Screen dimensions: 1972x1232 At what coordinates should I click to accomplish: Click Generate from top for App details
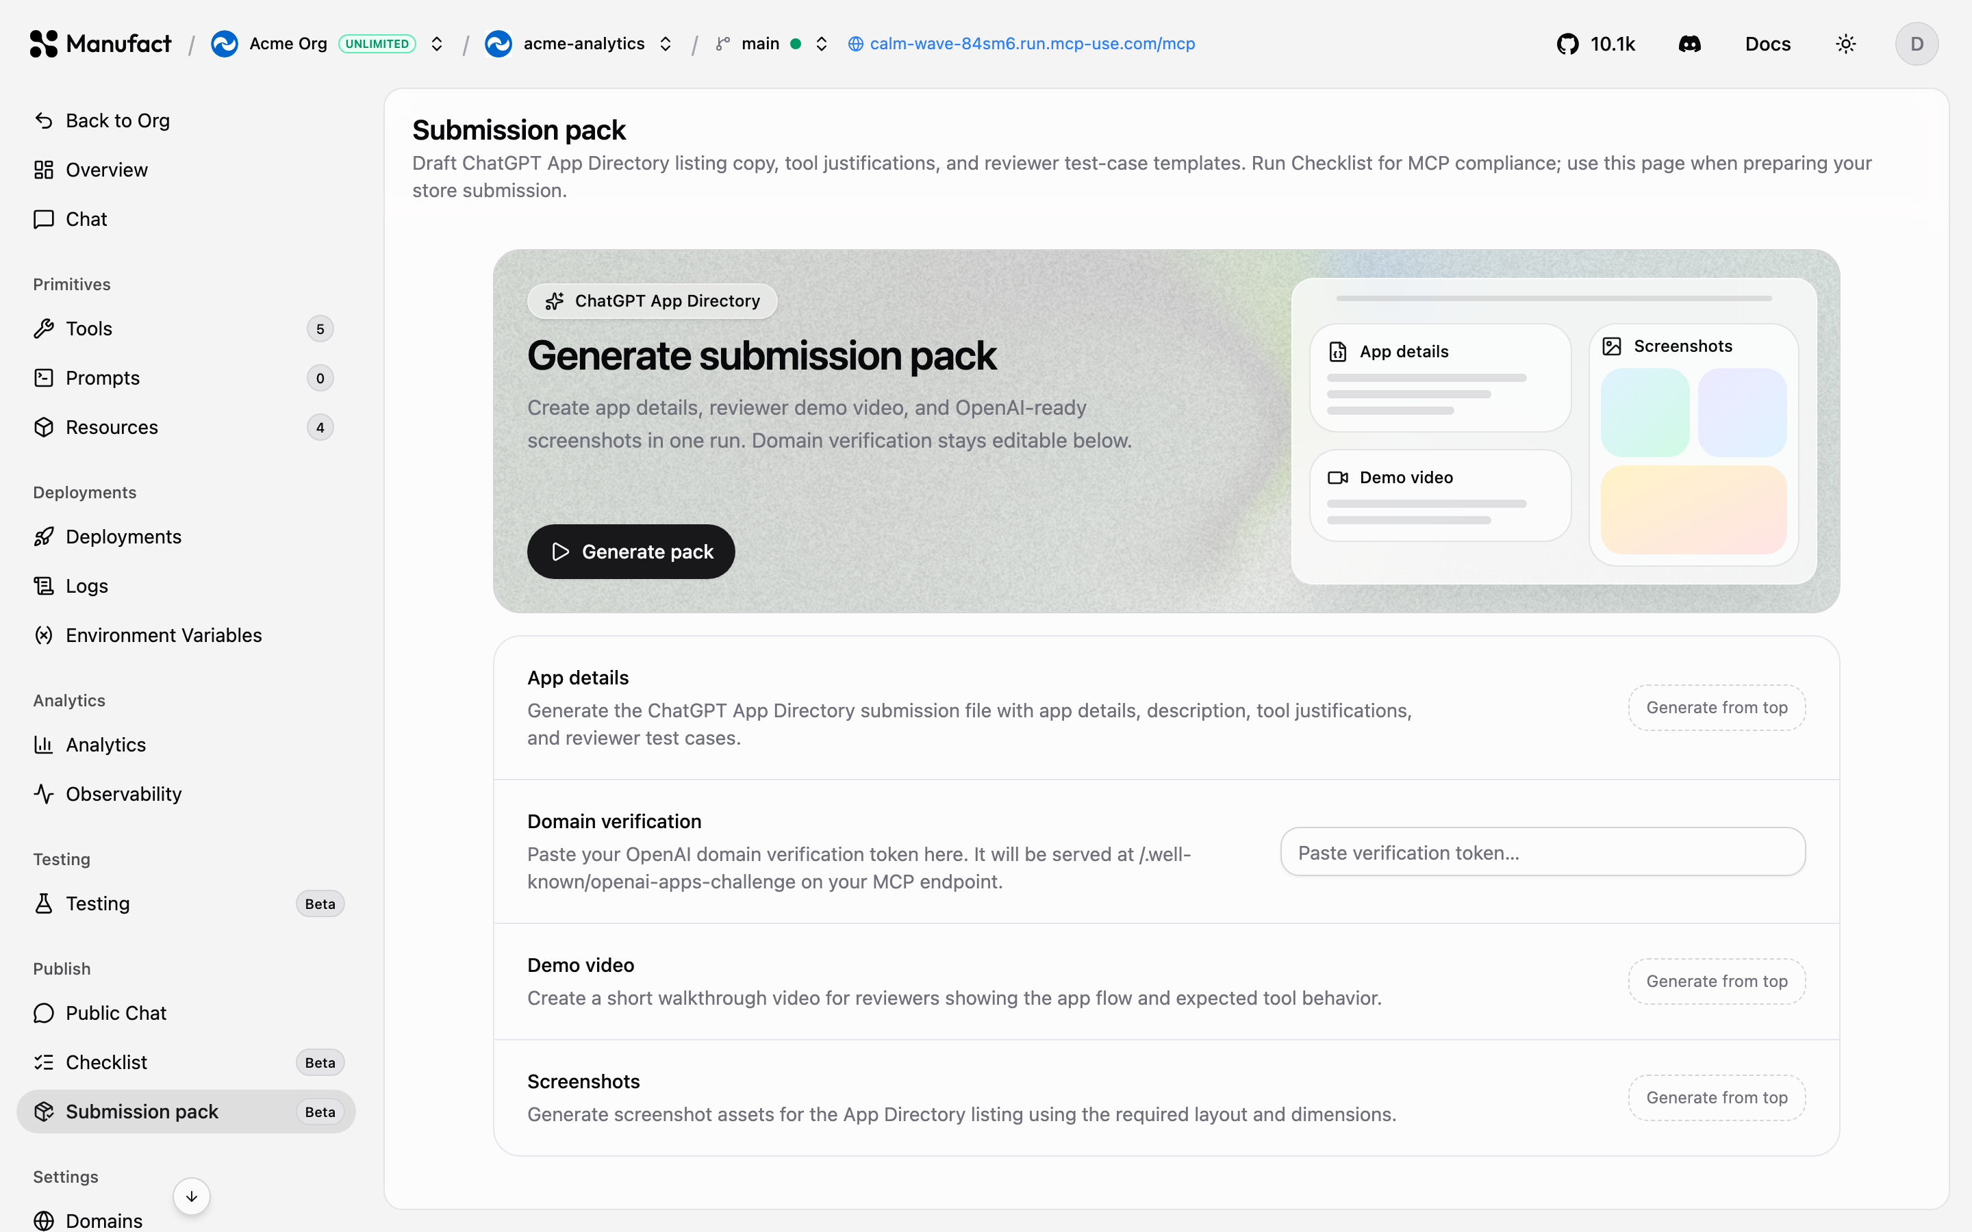[1717, 707]
